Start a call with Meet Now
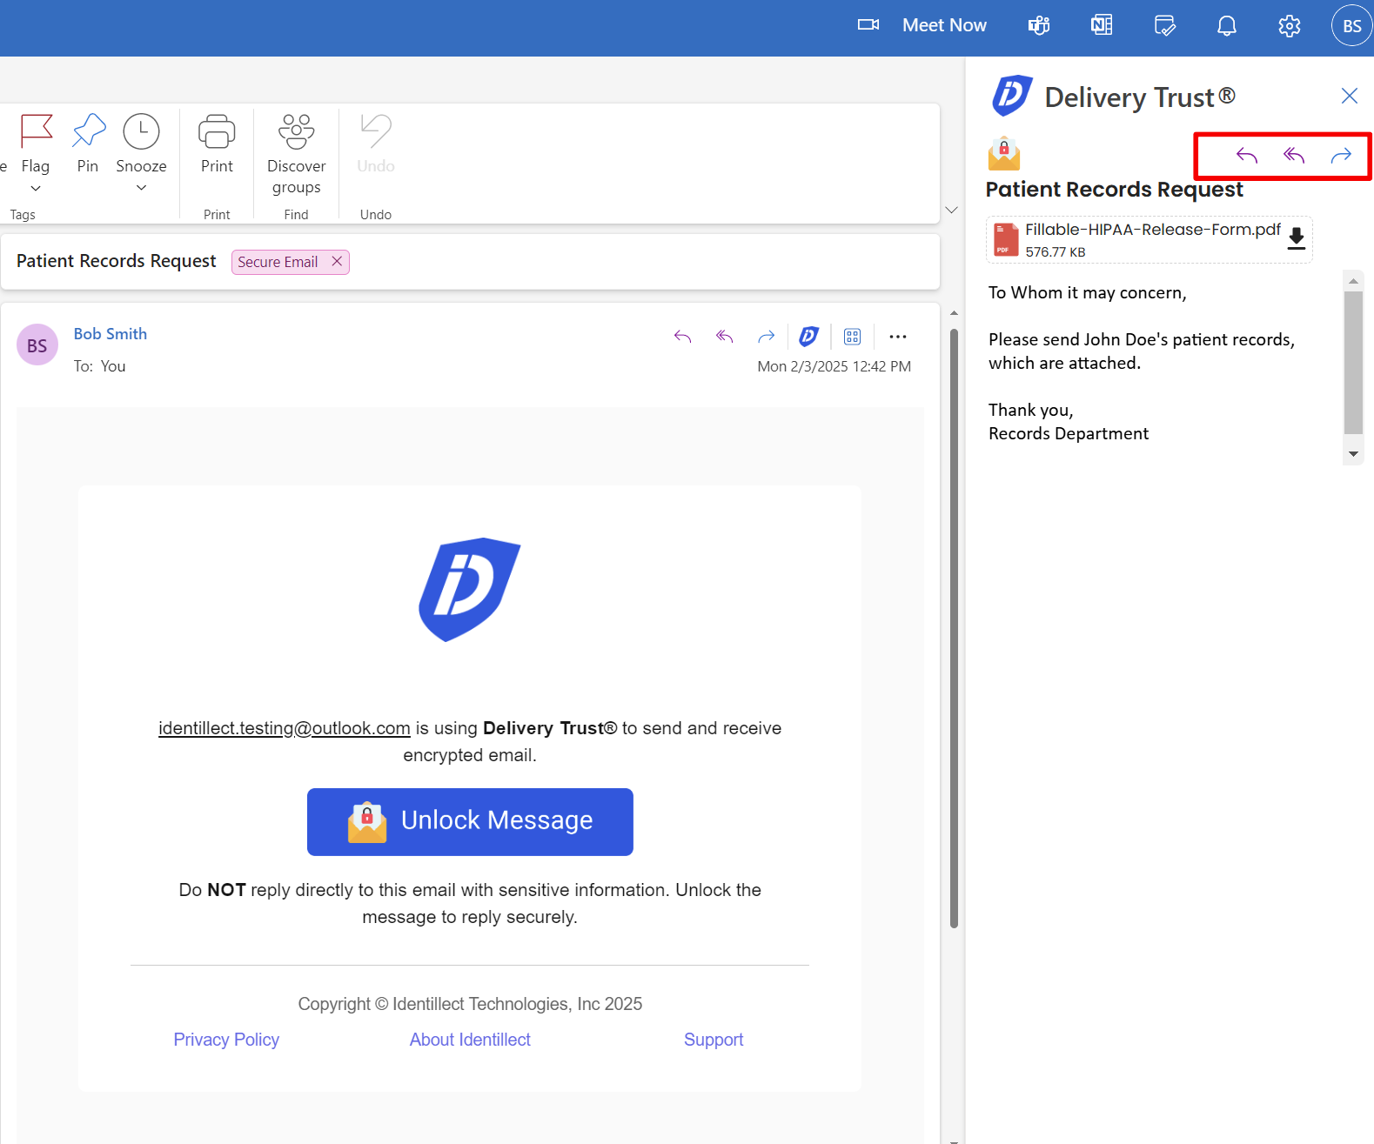Screen dimensions: 1374x1144 [944, 25]
